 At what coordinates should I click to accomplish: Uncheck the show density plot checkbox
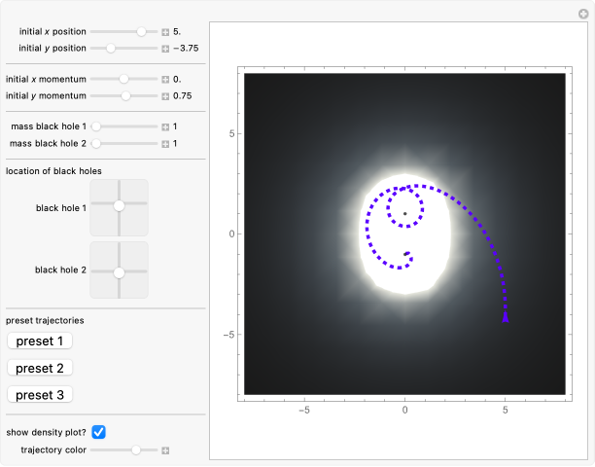[98, 432]
